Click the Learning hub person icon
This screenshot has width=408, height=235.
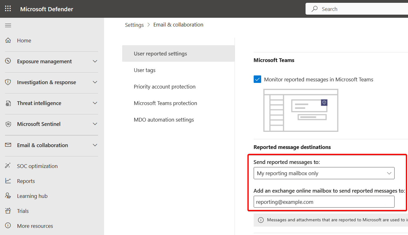[x=8, y=196]
